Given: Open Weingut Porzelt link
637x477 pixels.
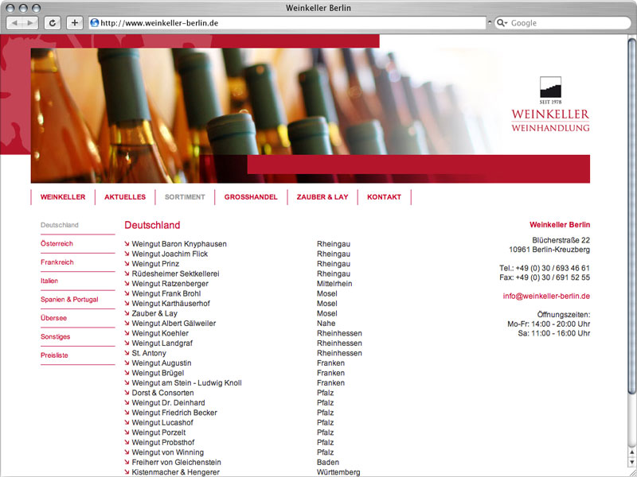Looking at the screenshot, I should tap(158, 432).
